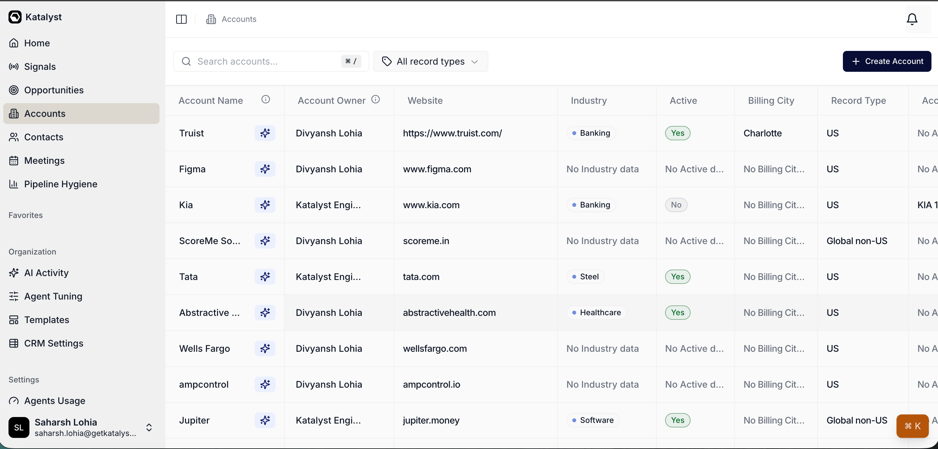Open Contacts in sidebar

coord(81,137)
